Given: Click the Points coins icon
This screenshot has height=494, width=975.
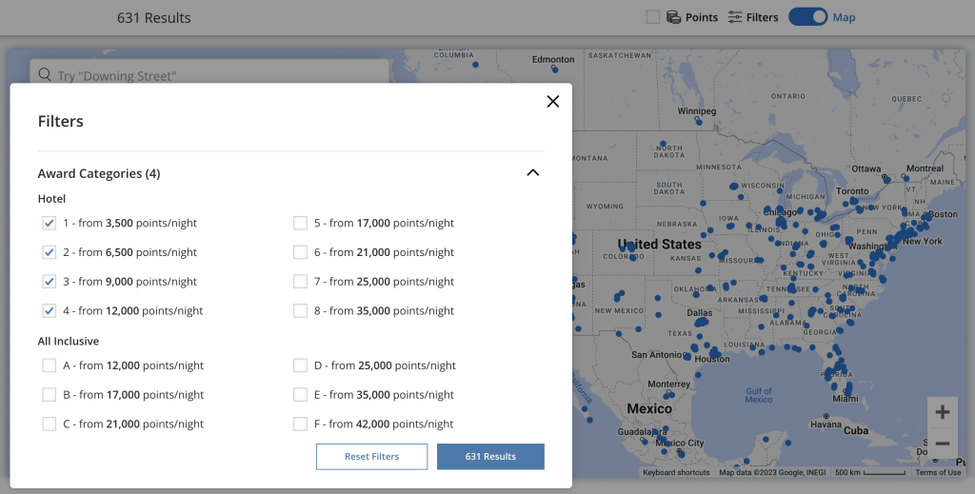Looking at the screenshot, I should [674, 17].
